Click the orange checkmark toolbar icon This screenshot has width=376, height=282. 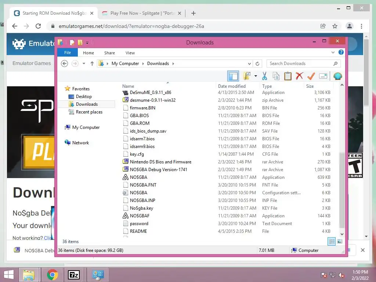coord(311,76)
